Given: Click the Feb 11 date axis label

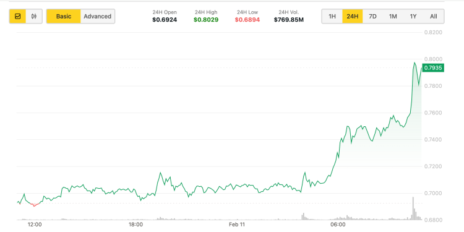Looking at the screenshot, I should (237, 225).
